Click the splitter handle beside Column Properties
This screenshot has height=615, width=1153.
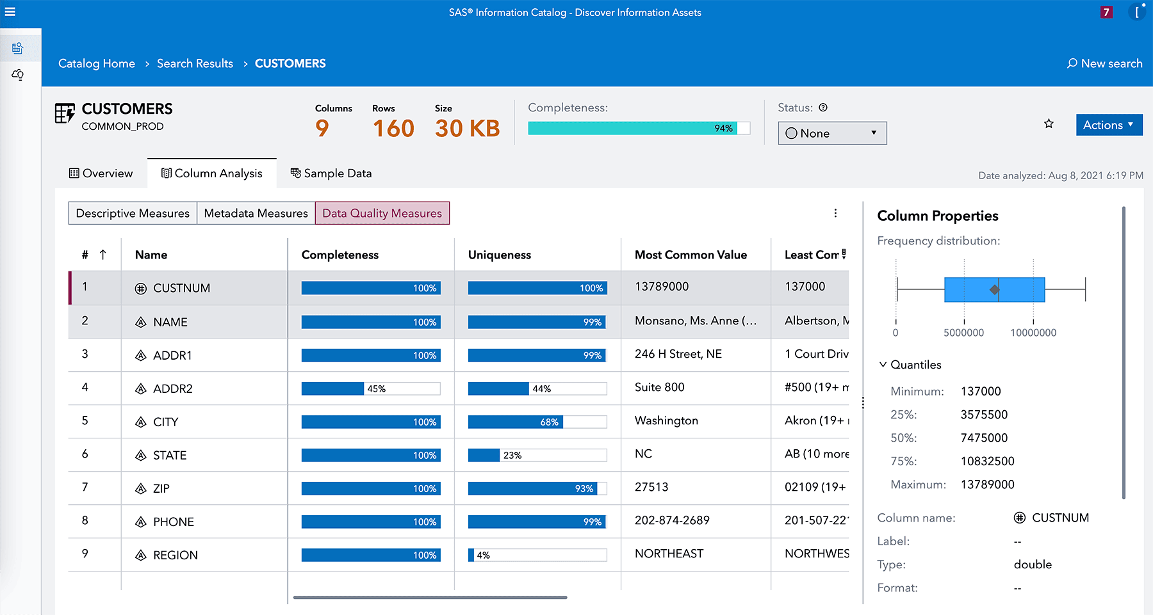[863, 403]
